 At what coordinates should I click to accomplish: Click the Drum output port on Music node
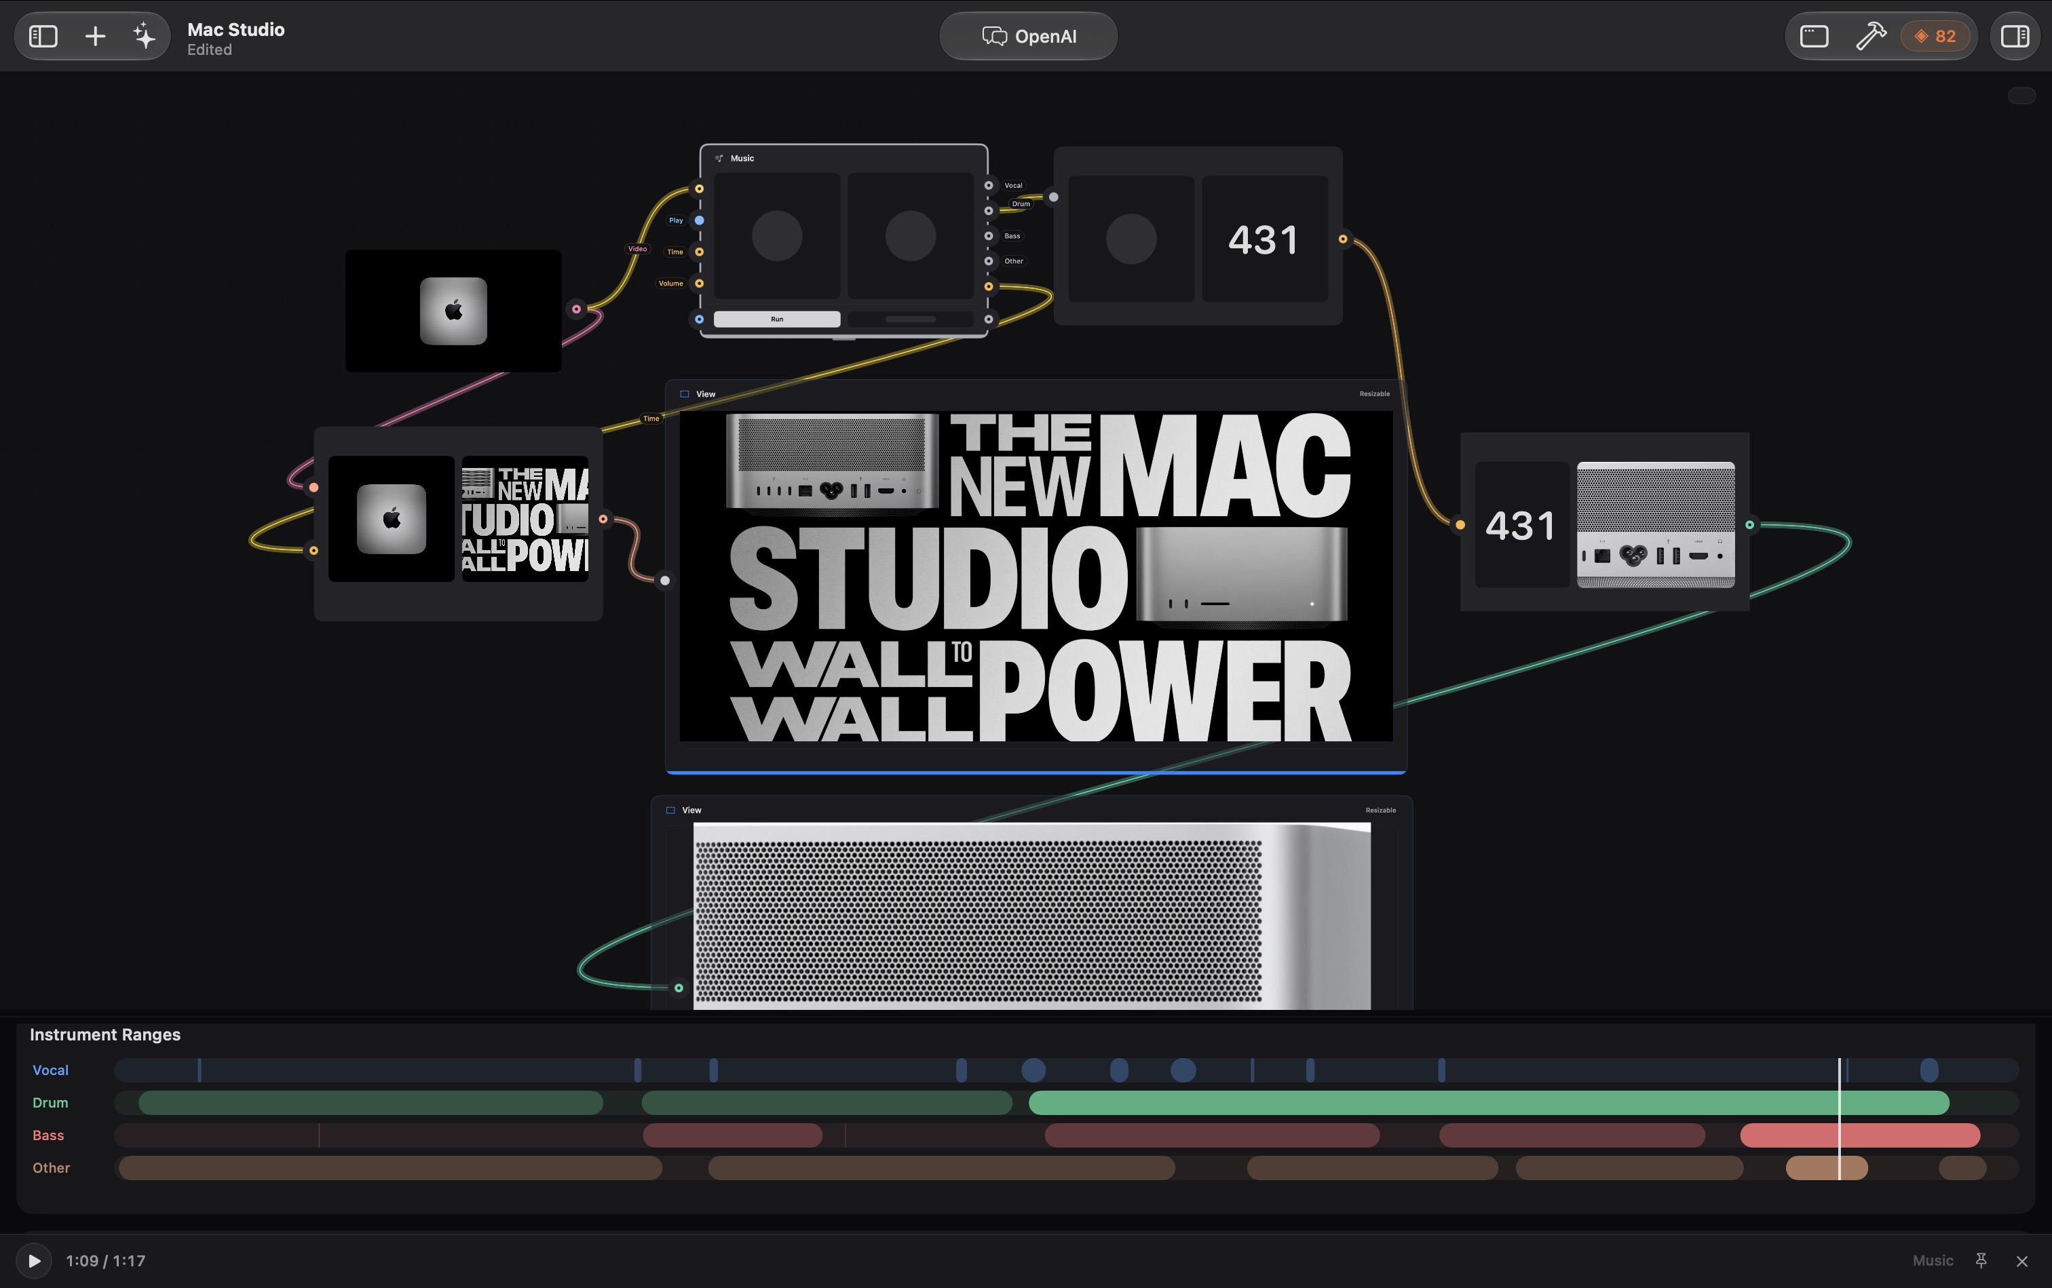tap(989, 211)
